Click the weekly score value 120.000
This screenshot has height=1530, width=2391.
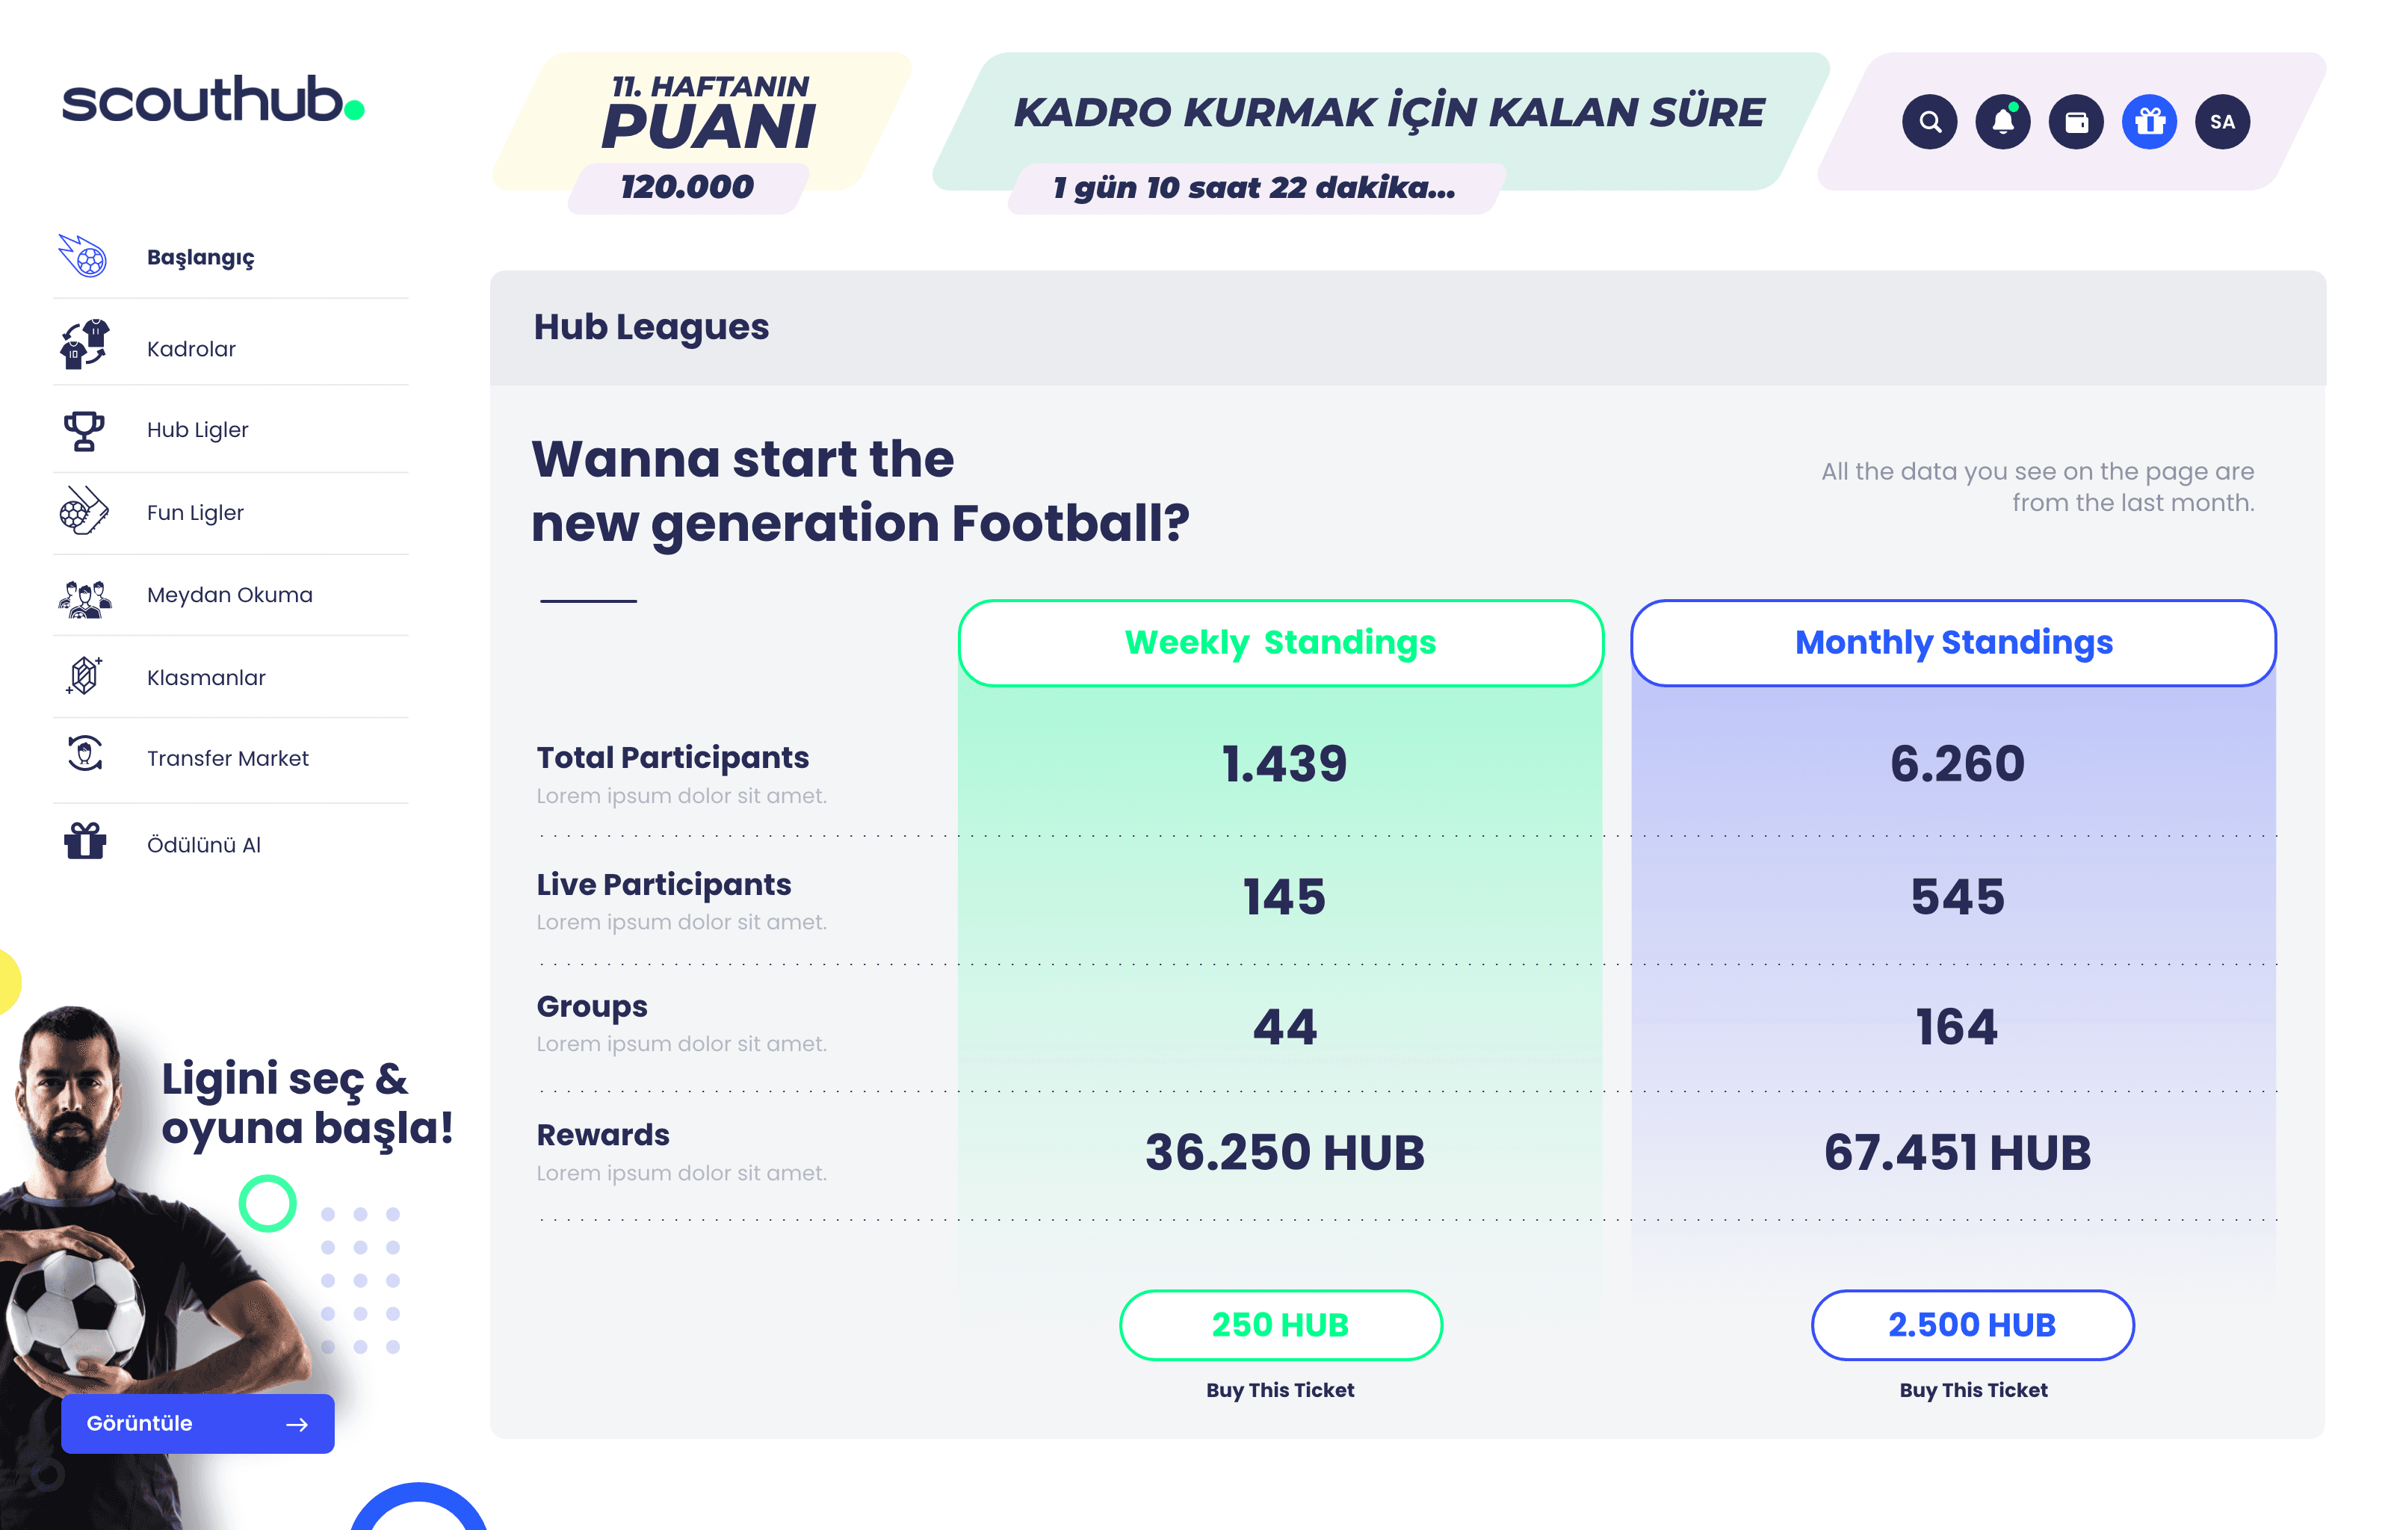687,187
